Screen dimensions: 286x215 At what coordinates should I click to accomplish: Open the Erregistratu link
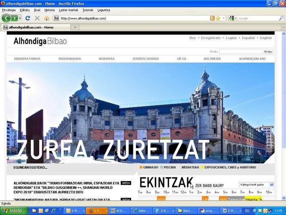pos(210,38)
